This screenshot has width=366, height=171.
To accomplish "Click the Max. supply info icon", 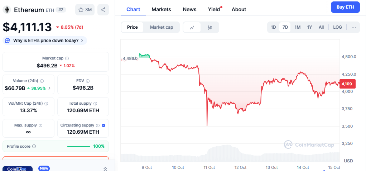I will pos(40,125).
